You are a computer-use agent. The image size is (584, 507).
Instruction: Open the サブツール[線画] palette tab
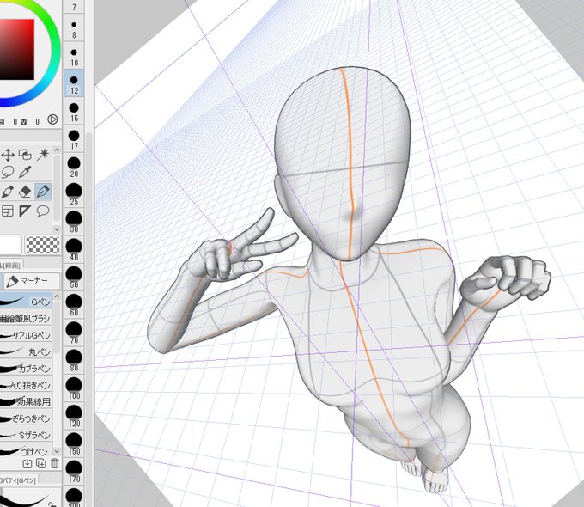pos(11,266)
